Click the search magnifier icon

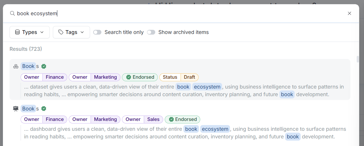point(12,13)
